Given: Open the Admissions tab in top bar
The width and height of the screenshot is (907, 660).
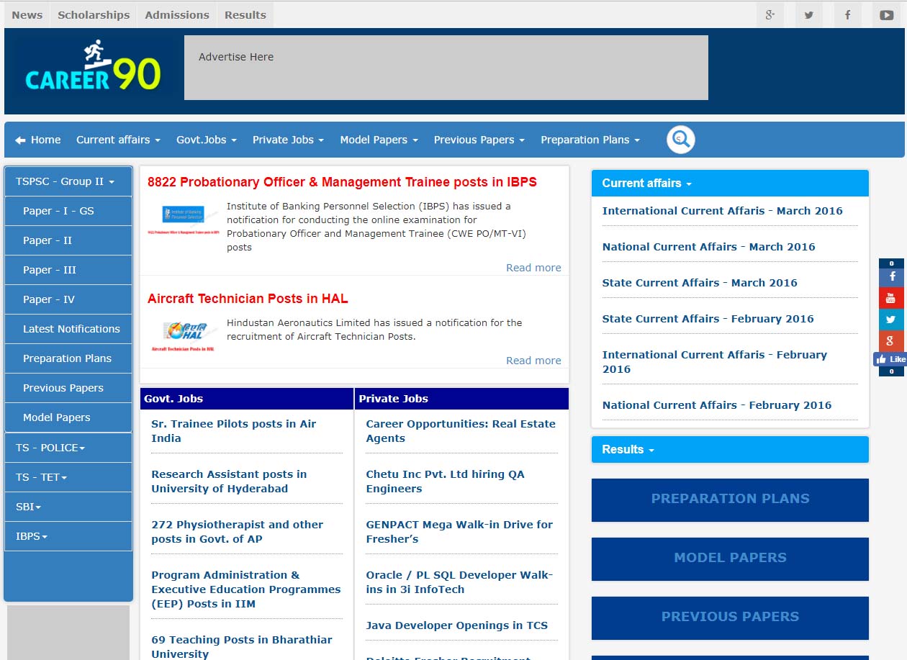Looking at the screenshot, I should coord(177,15).
